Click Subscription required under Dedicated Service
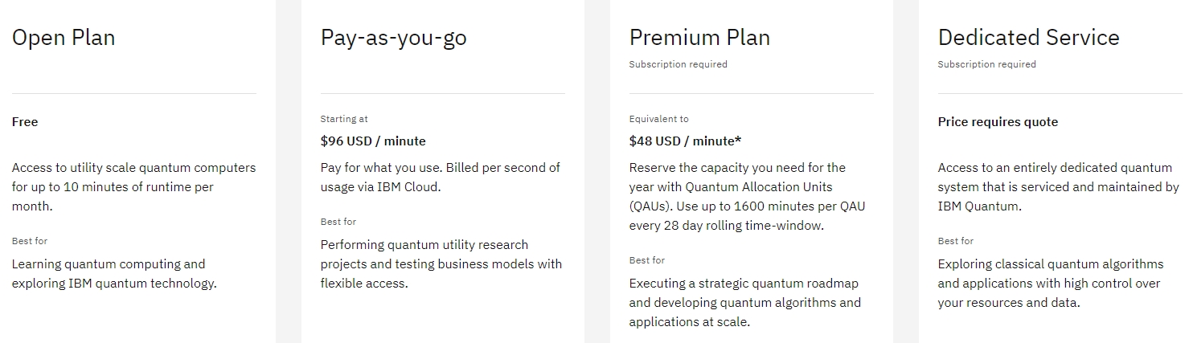This screenshot has width=1189, height=343. click(x=986, y=64)
